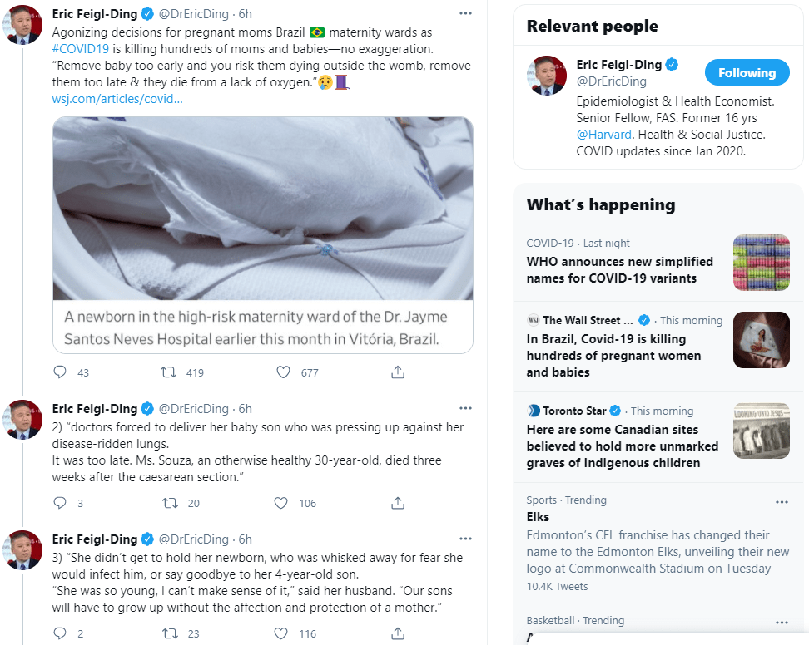The width and height of the screenshot is (809, 645).
Task: Open the Toronto Star unmarked graves story
Action: coord(622,446)
